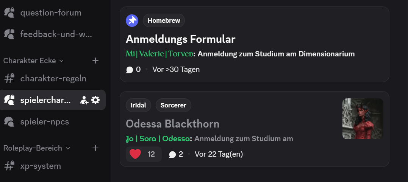Open the feedback-und-w... forum channel

[x=56, y=34]
